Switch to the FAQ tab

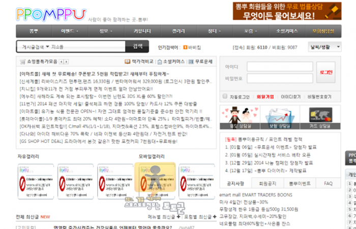(x=328, y=183)
